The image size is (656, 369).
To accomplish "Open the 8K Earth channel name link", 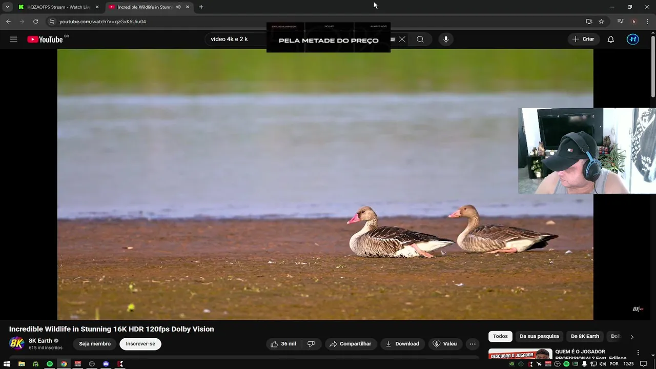I will pyautogui.click(x=40, y=341).
